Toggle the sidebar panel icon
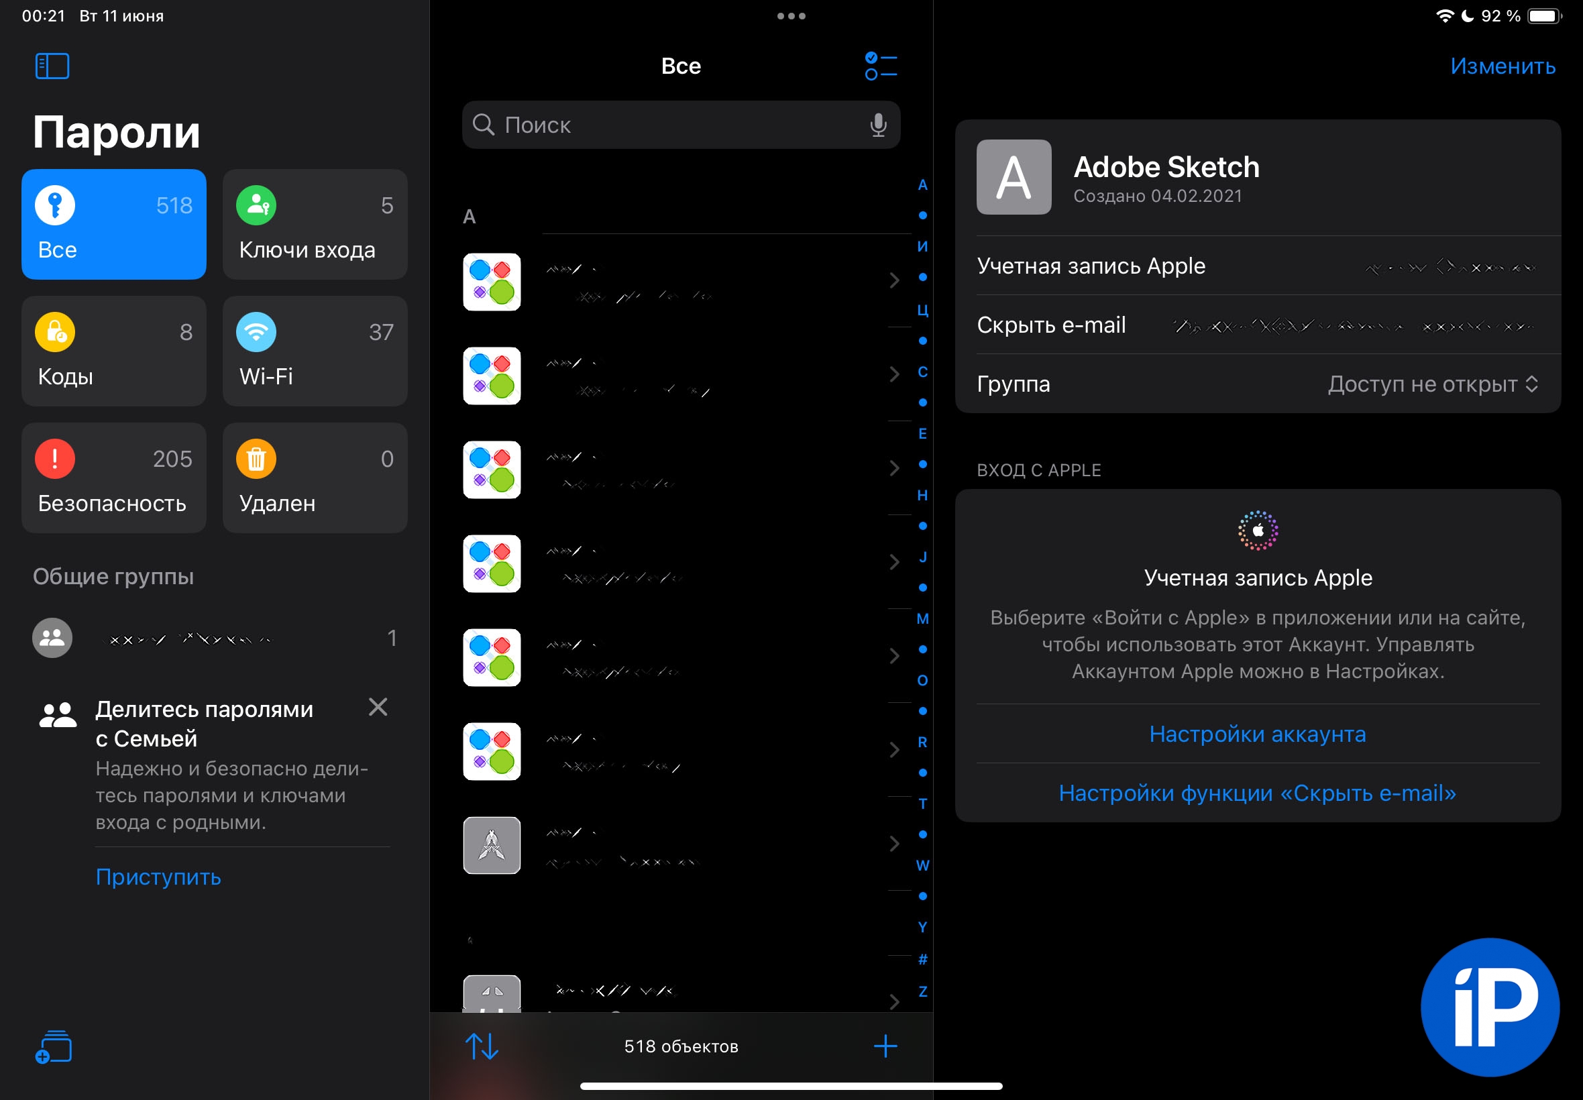1583x1100 pixels. coord(52,66)
